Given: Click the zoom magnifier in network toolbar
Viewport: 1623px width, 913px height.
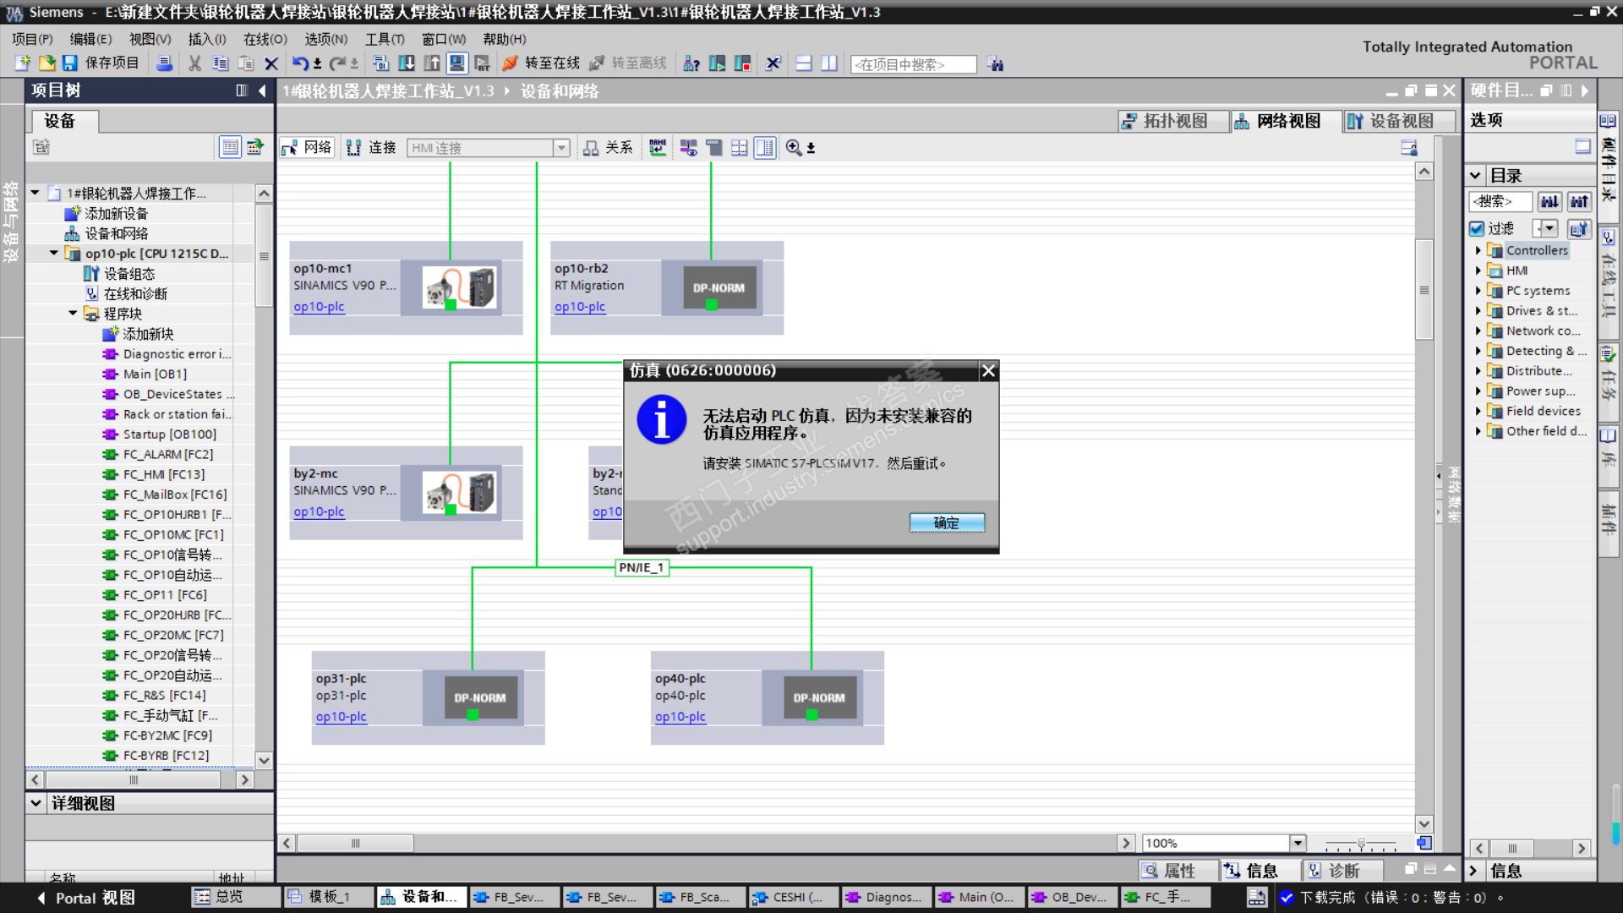Looking at the screenshot, I should pos(794,148).
